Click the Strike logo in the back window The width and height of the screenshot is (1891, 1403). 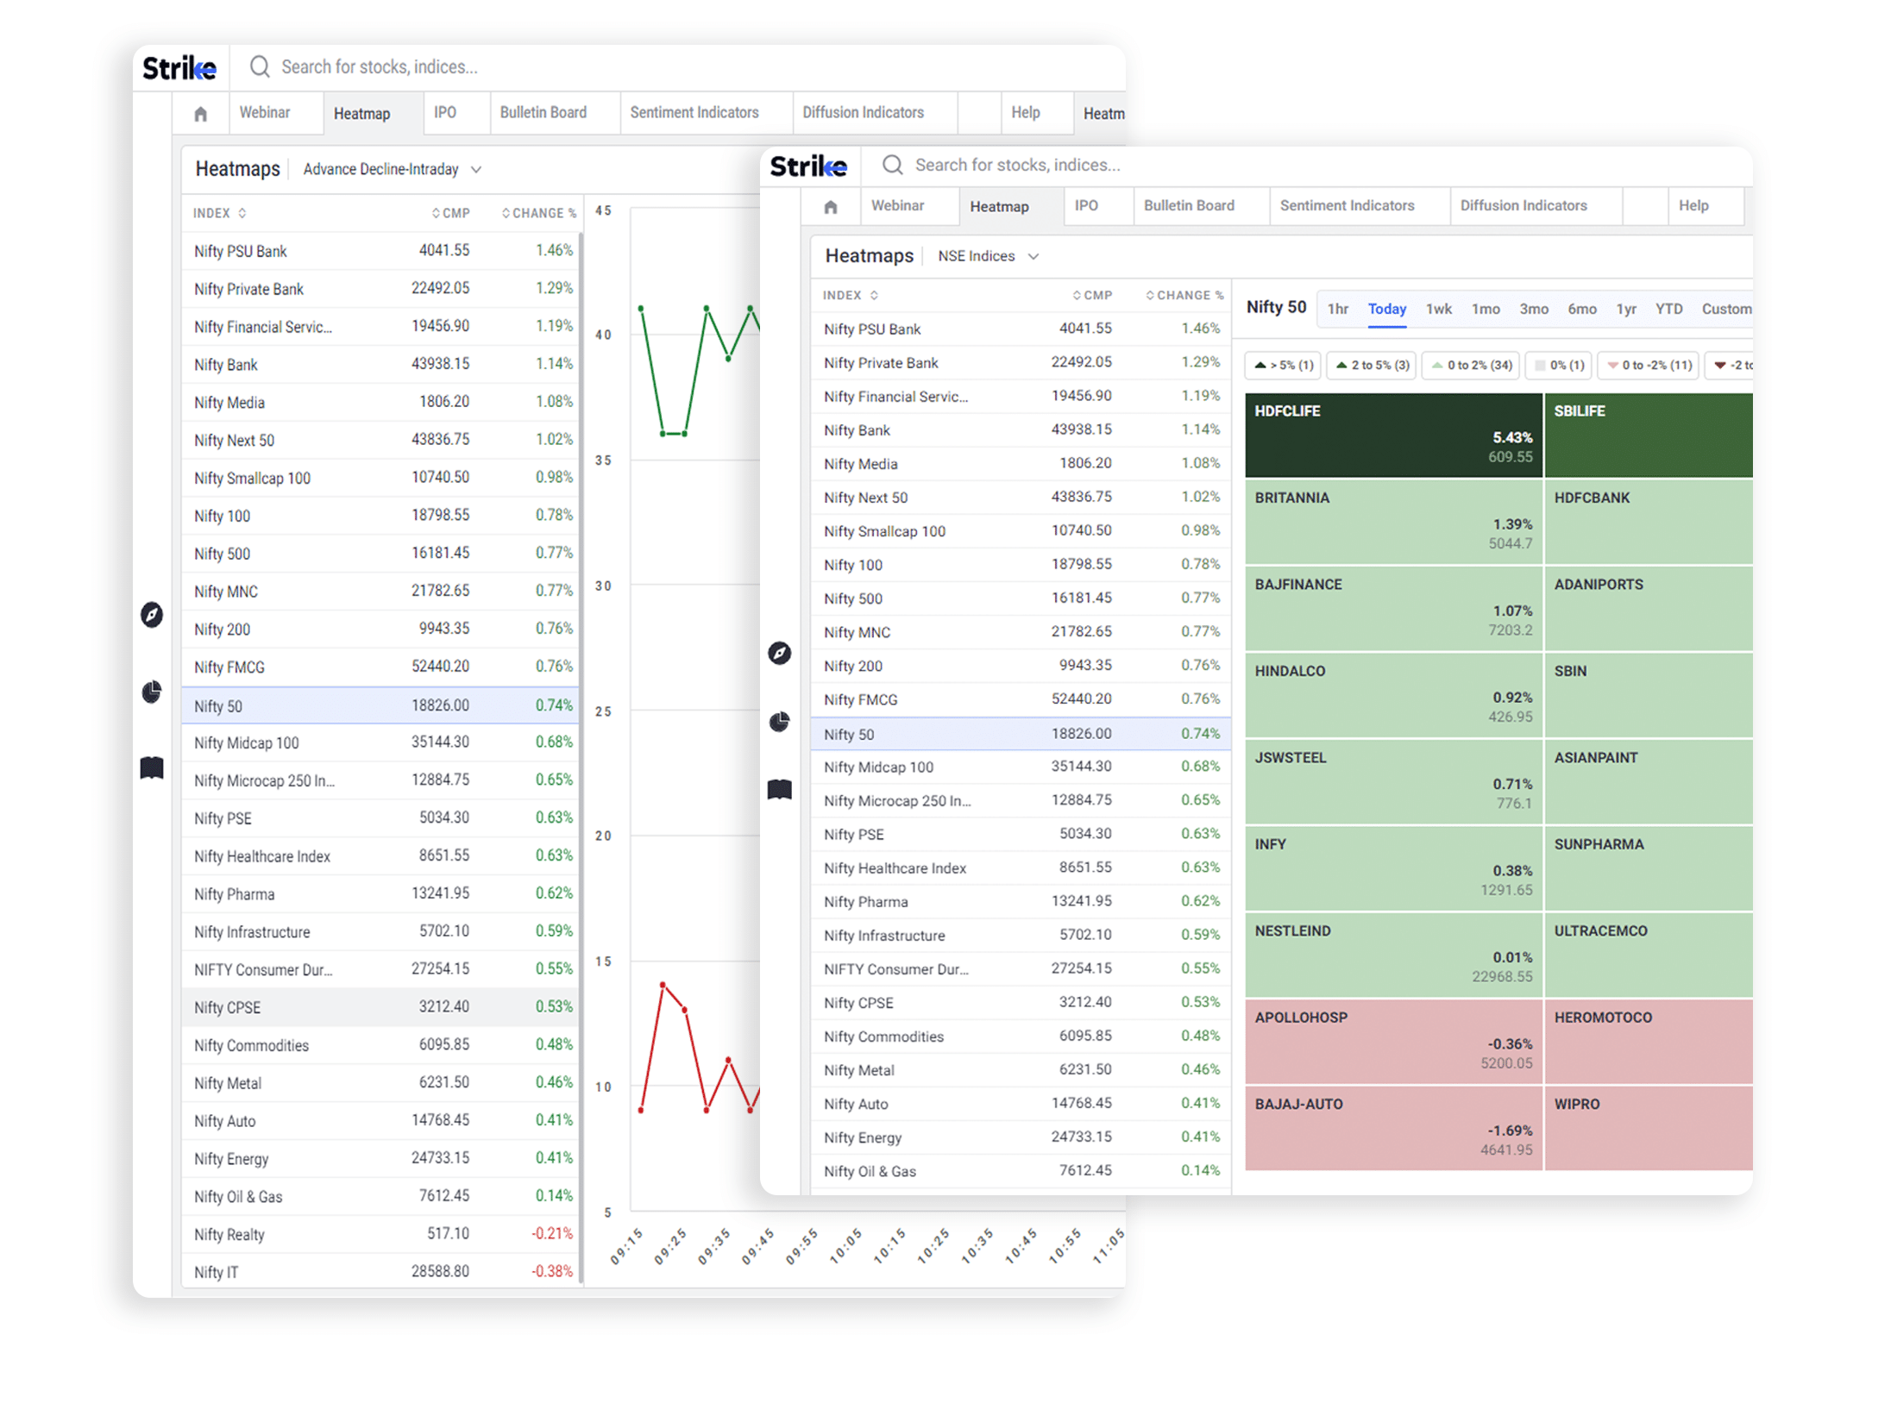[x=179, y=67]
